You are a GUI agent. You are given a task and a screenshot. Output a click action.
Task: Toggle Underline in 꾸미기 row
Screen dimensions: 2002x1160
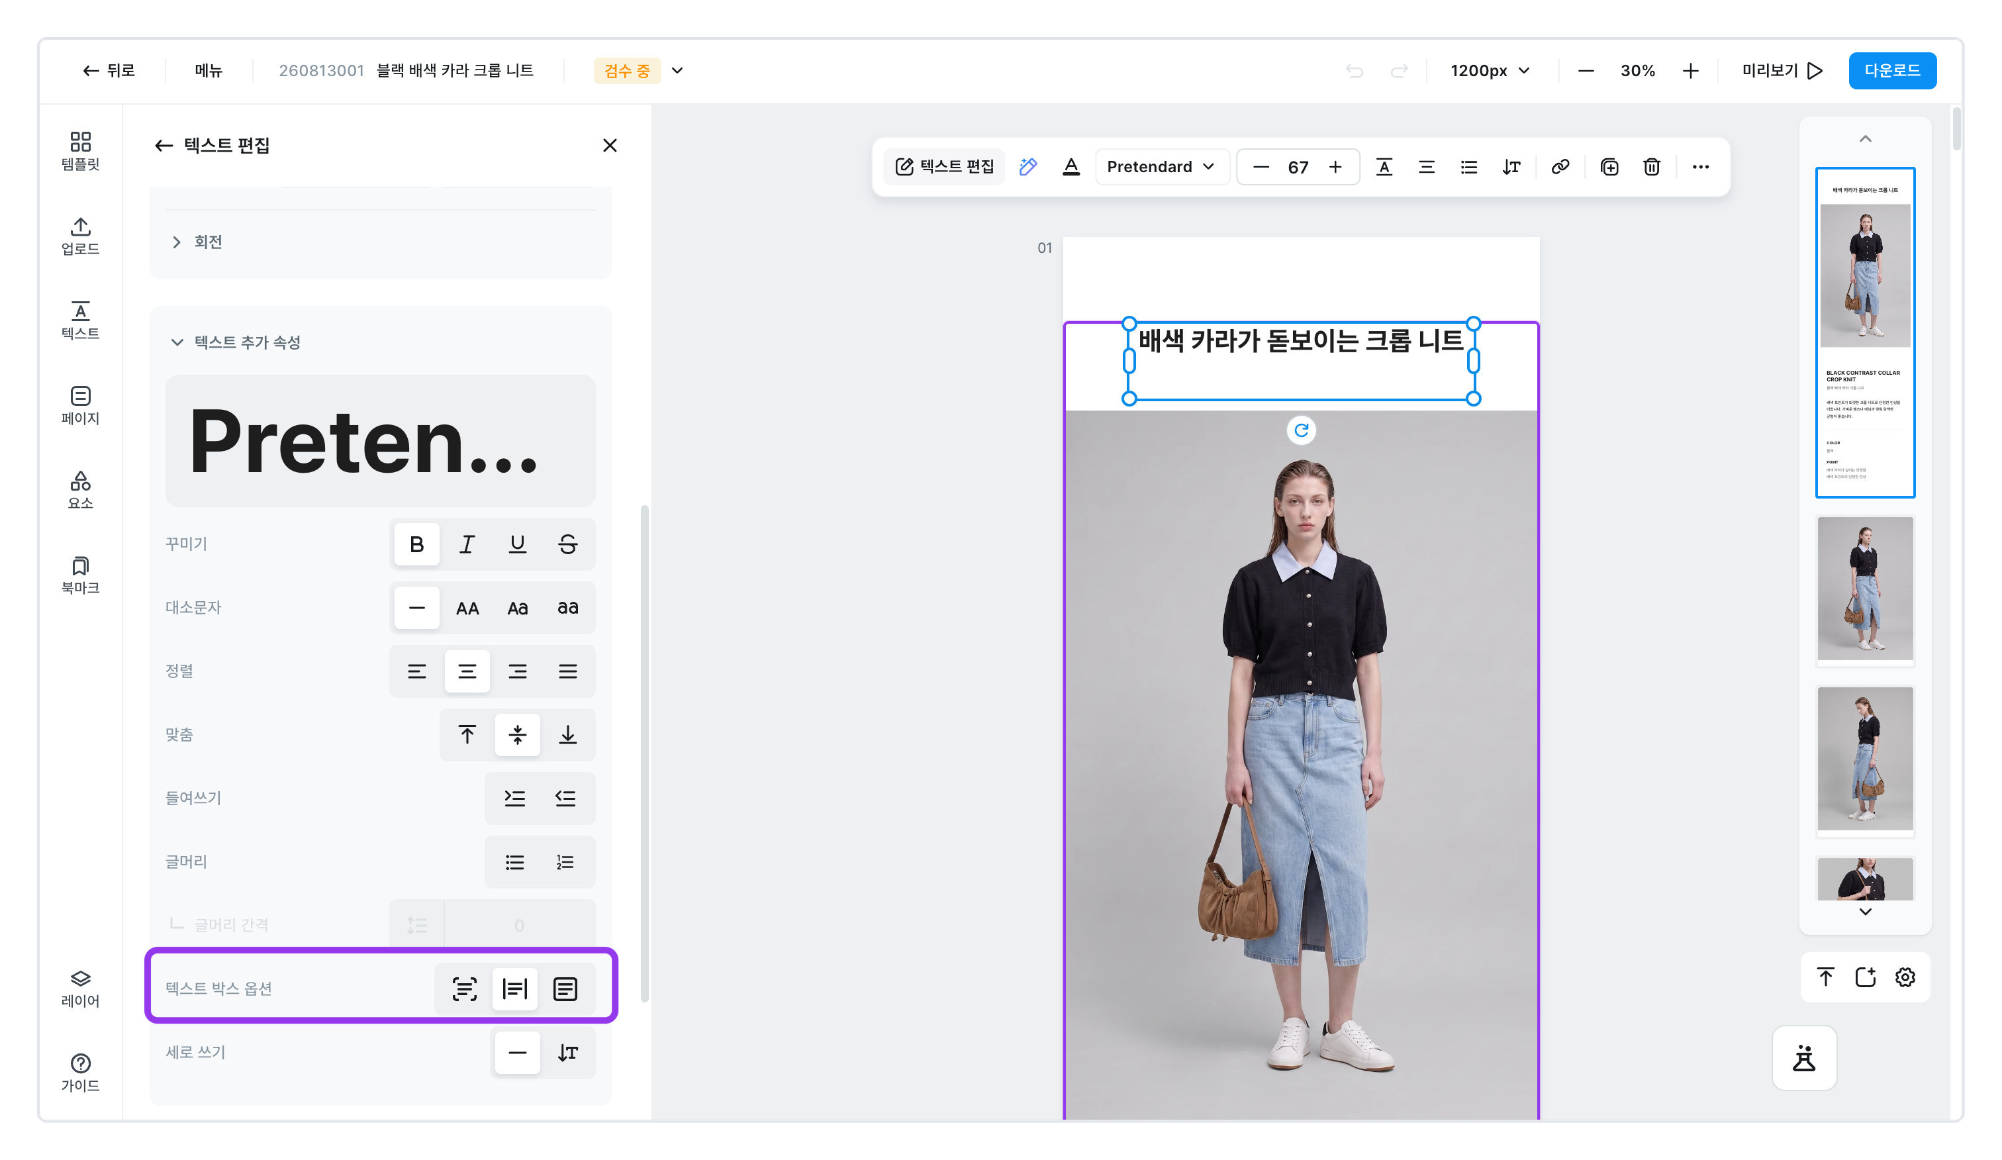(x=517, y=544)
